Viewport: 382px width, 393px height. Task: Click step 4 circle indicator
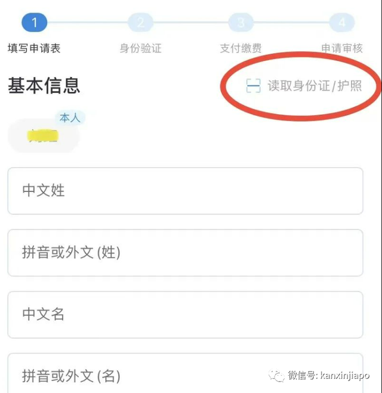(x=342, y=23)
